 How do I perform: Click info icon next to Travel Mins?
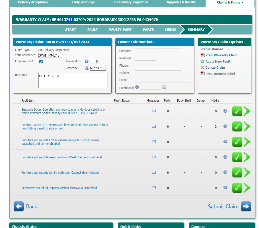pos(87,61)
